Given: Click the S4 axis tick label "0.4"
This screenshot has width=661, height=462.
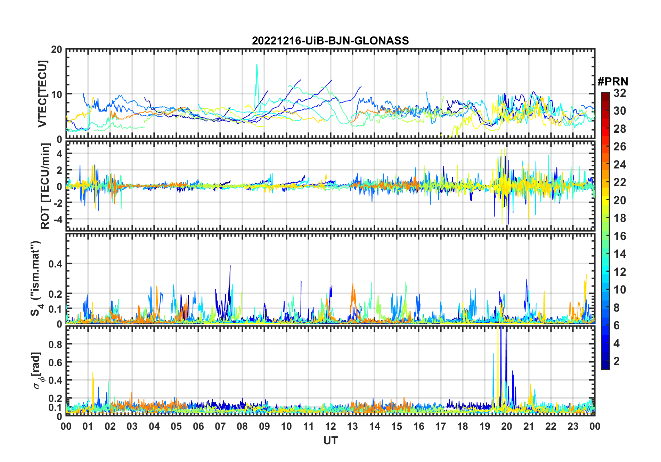Looking at the screenshot, I should (56, 264).
